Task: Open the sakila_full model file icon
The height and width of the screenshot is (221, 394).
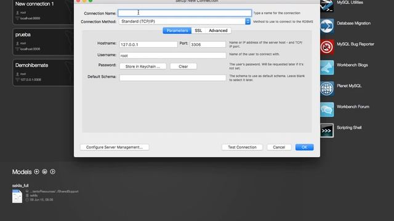Action: pos(17,196)
